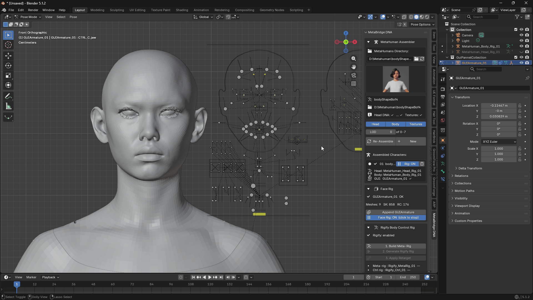Screen dimensions: 533x300
Task: Click the New character button
Action: [411, 141]
